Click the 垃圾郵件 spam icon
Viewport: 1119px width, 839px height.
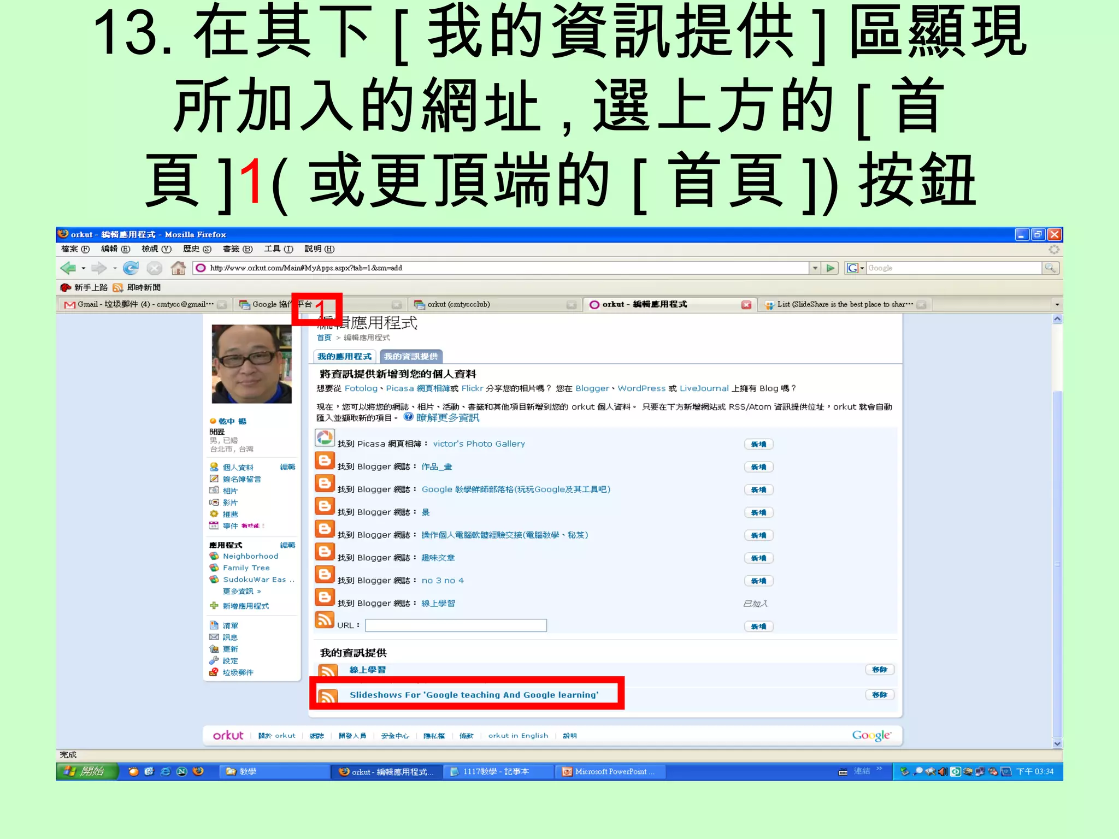pos(214,672)
